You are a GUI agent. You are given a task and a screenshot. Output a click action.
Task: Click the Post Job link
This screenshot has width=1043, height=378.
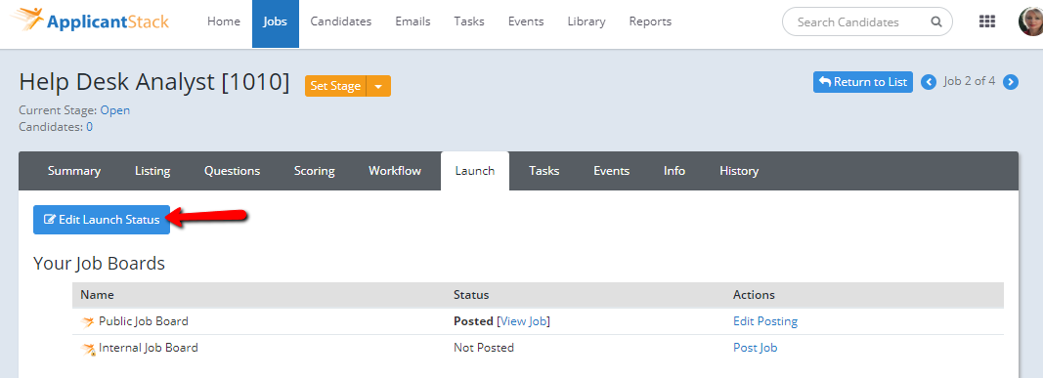[755, 348]
